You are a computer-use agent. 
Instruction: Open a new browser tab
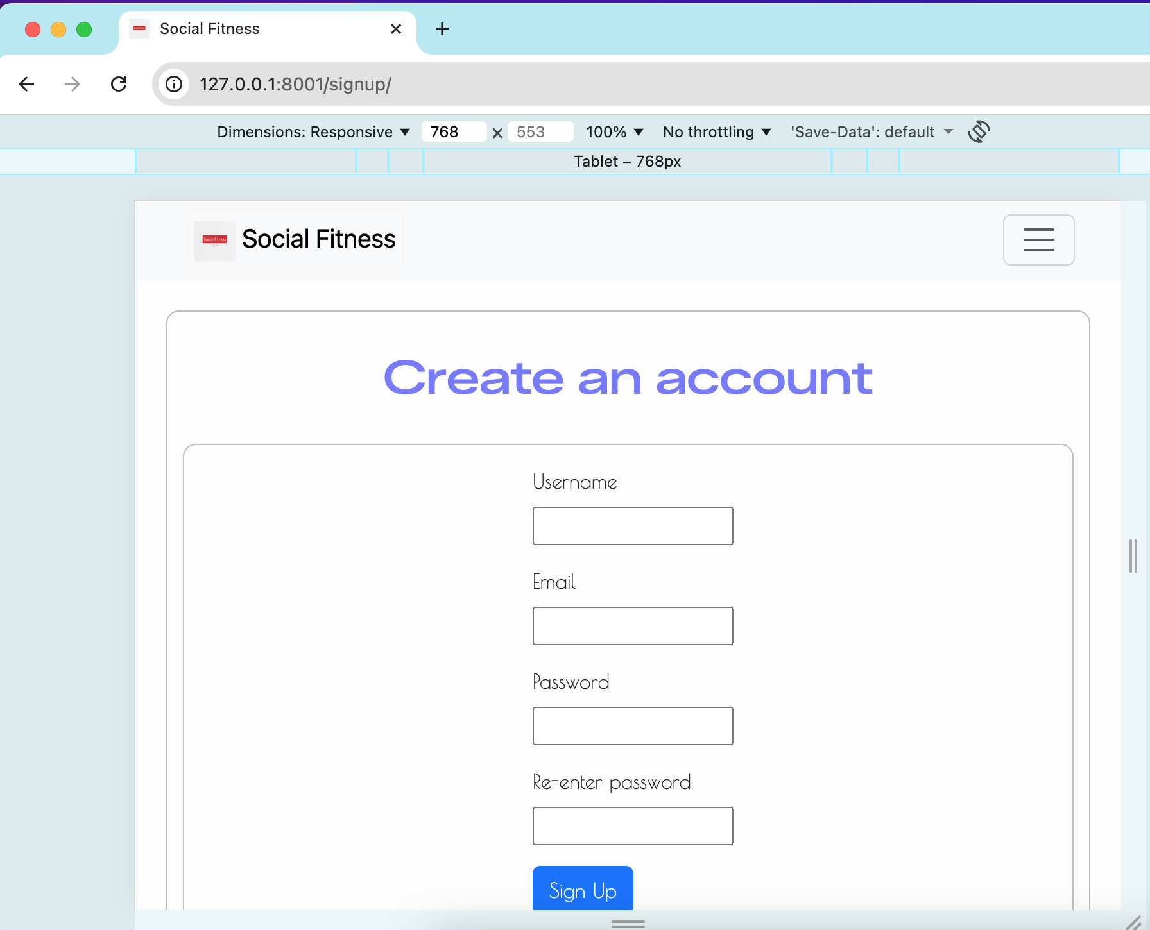442,29
